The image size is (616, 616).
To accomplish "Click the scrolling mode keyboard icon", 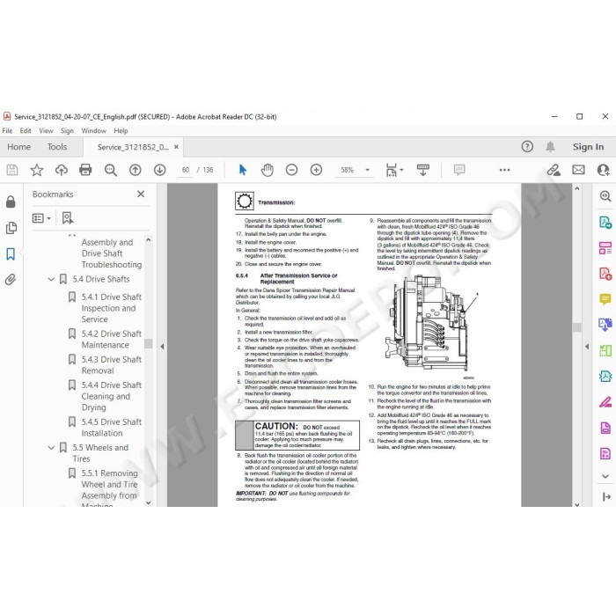I will coord(423,170).
